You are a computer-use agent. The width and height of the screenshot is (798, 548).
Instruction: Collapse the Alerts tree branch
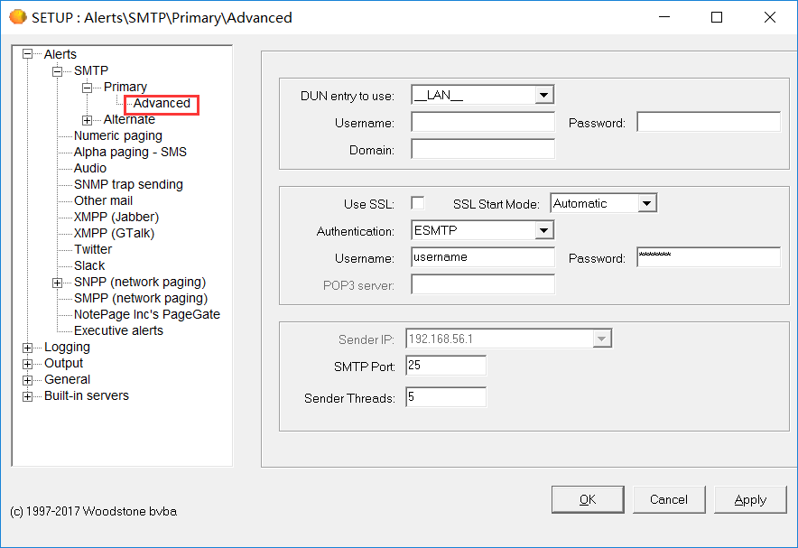point(27,54)
